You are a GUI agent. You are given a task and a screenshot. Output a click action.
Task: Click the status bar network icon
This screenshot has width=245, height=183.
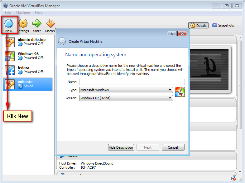(x=234, y=178)
